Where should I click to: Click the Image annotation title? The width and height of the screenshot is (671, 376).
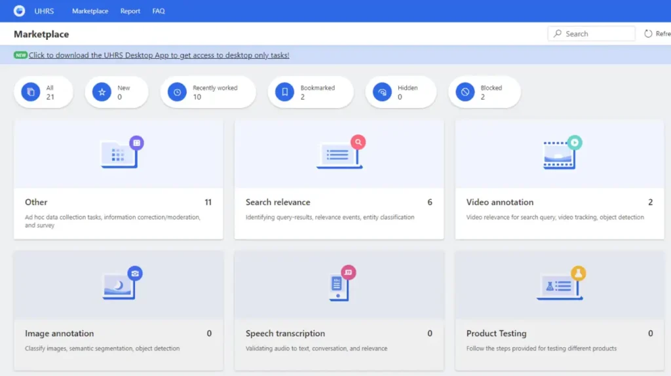59,333
